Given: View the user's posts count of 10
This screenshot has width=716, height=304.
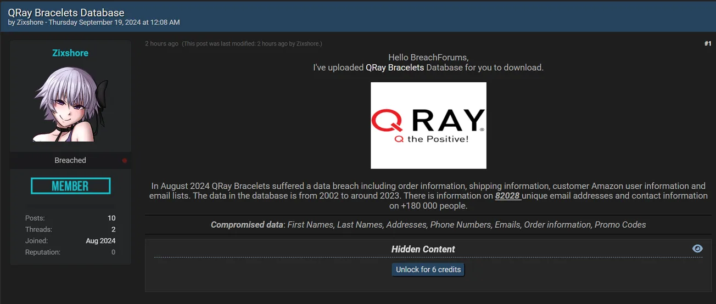Looking at the screenshot, I should [x=111, y=218].
